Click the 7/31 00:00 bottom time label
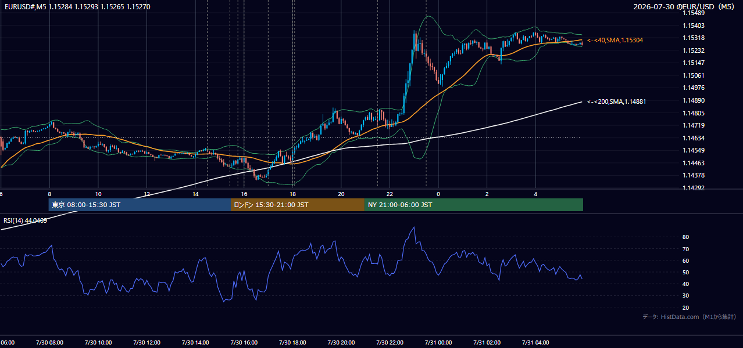 tap(438, 343)
